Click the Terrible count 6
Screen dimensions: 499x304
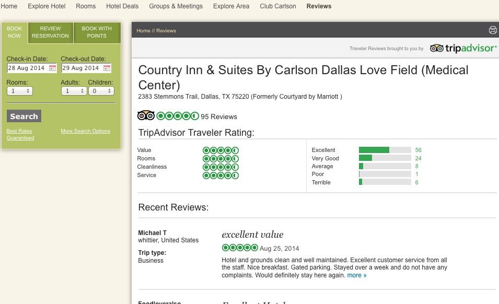(416, 182)
